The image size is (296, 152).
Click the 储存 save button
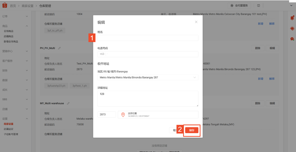pos(191,130)
